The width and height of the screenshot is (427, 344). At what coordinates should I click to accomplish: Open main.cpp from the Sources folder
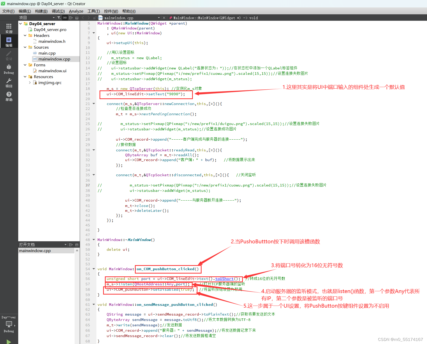tap(47, 53)
